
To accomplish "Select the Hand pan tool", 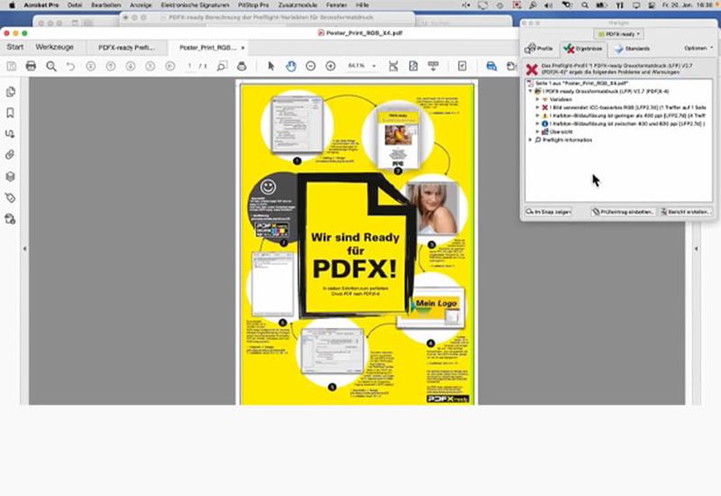I will click(x=291, y=66).
